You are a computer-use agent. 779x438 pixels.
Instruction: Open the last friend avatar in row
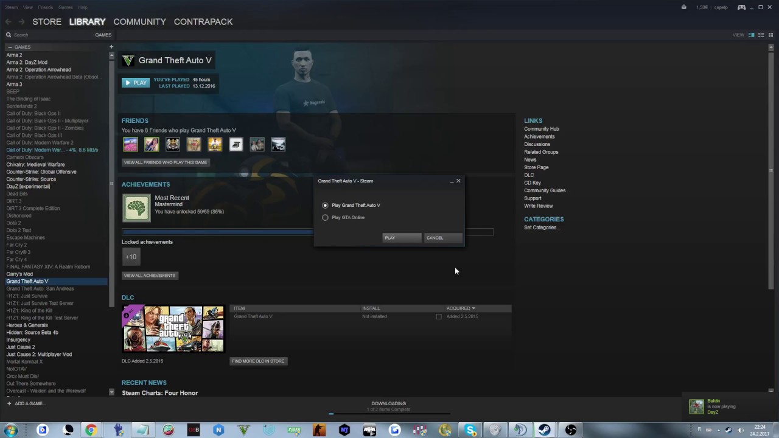click(x=278, y=144)
